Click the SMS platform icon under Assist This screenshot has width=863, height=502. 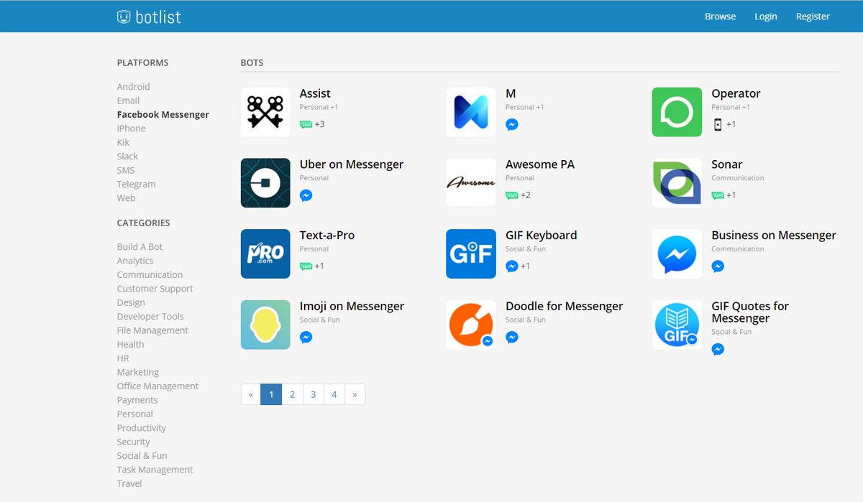(306, 124)
